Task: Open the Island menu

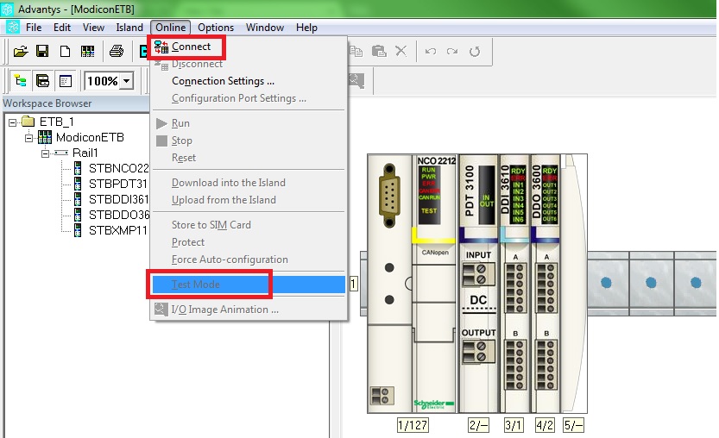Action: (129, 28)
